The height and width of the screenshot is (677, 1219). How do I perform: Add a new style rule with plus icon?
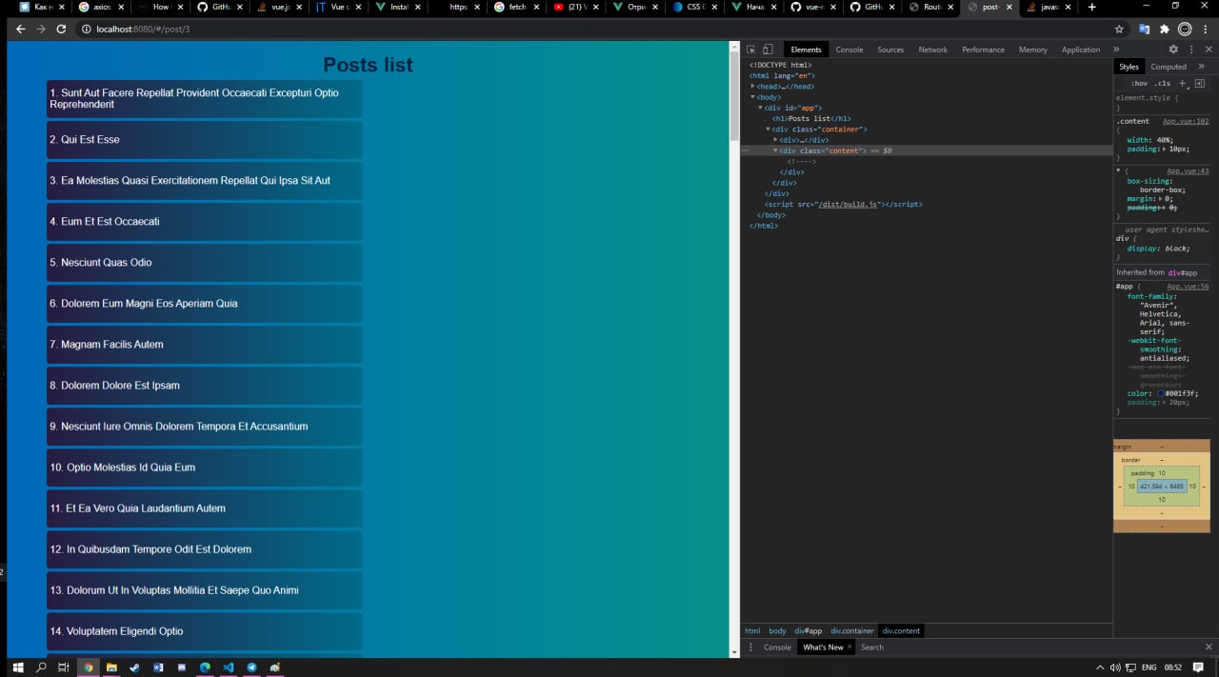1183,83
